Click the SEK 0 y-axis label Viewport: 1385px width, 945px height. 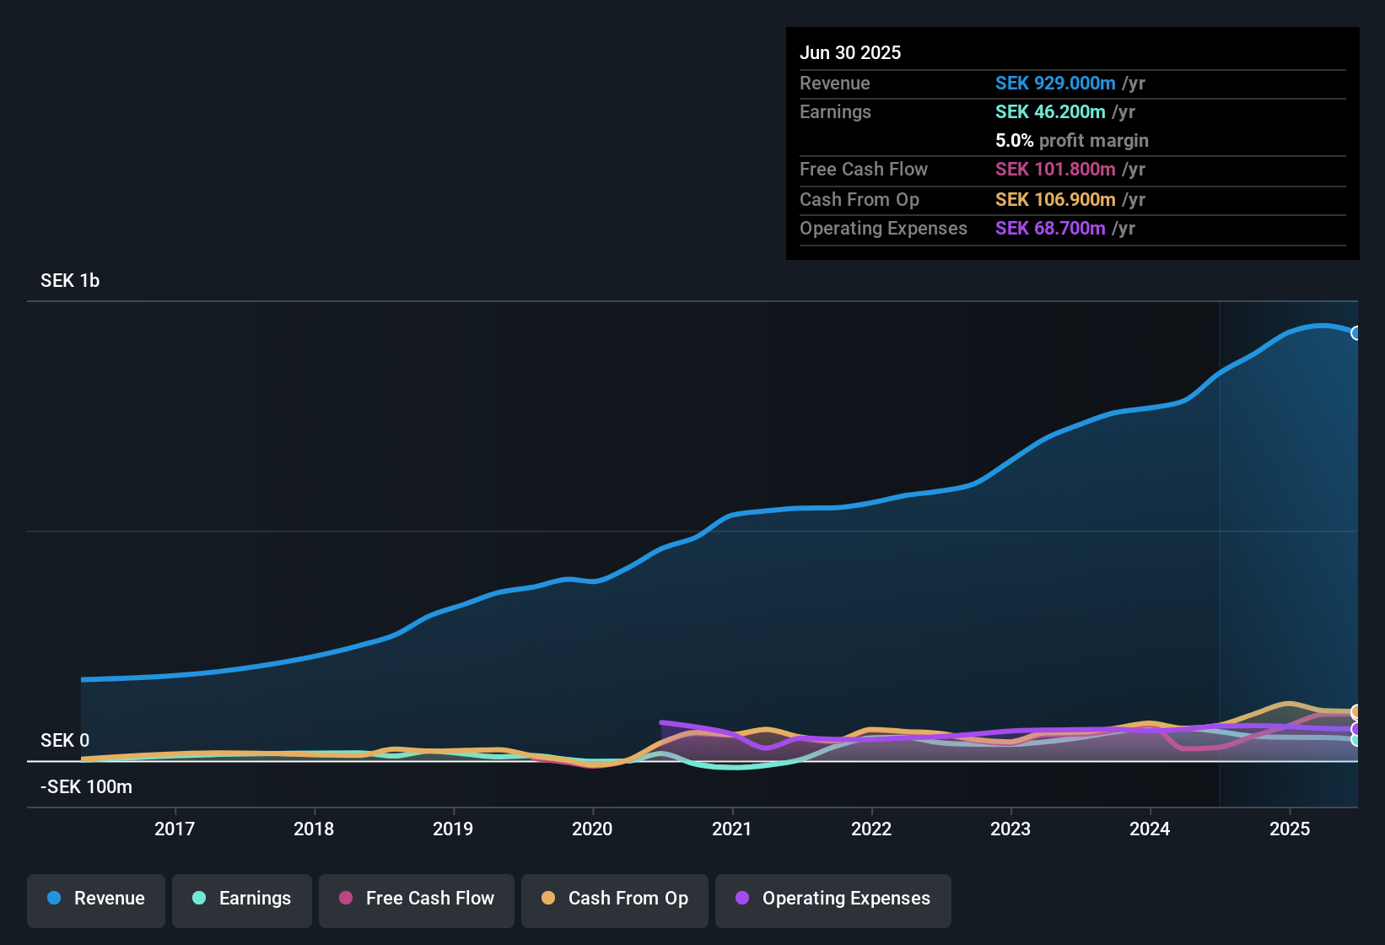tap(65, 741)
